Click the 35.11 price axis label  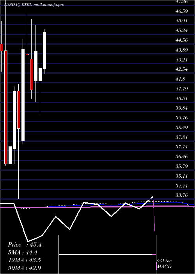pos(182,176)
